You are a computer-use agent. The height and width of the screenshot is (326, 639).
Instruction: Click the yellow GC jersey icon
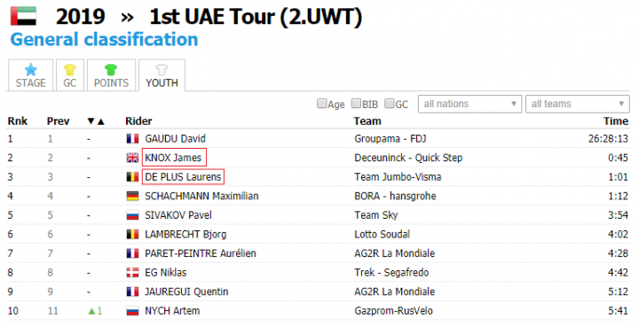(x=70, y=70)
